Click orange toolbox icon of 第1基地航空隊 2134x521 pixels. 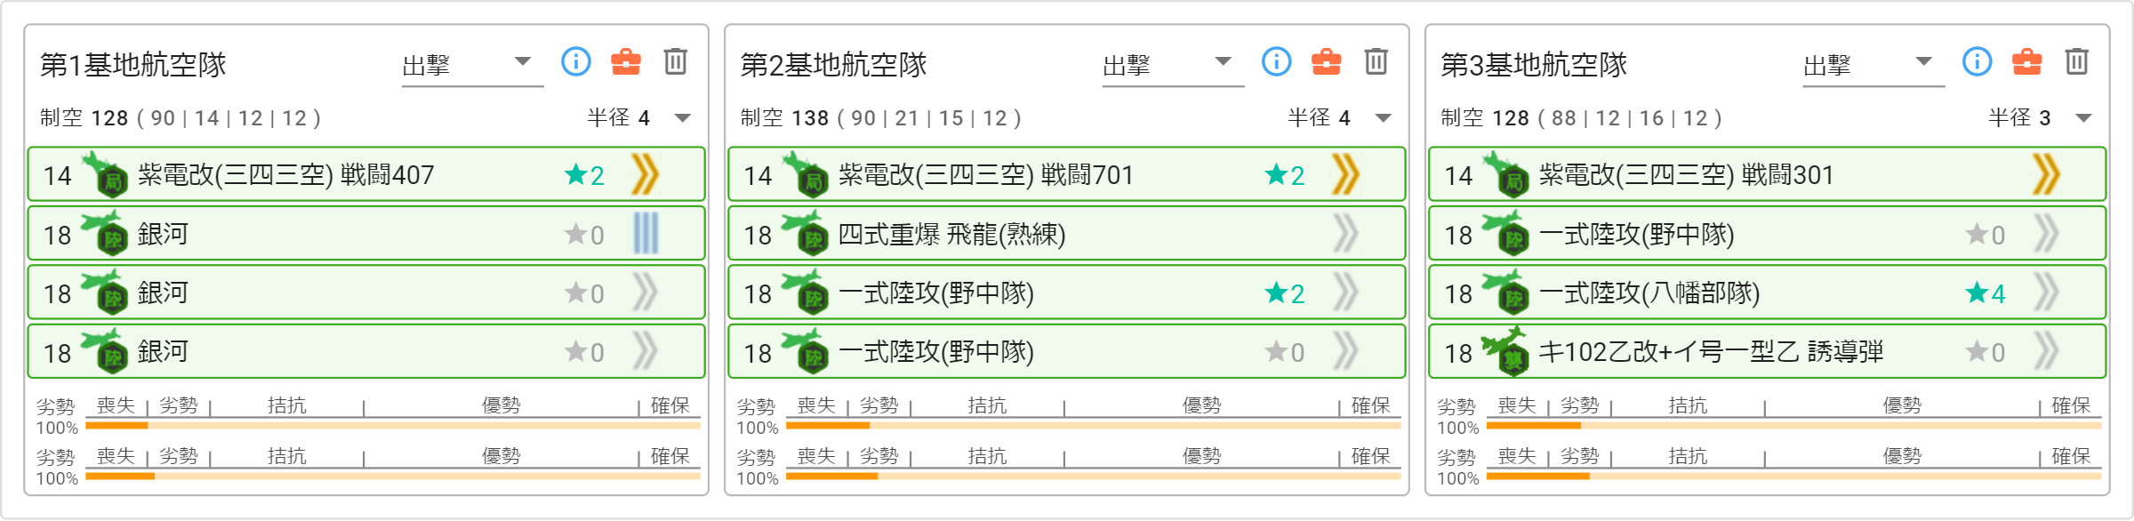click(625, 61)
